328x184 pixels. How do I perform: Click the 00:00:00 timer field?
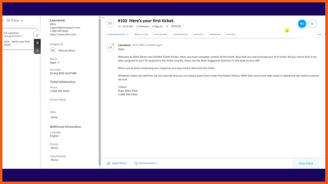176,26
